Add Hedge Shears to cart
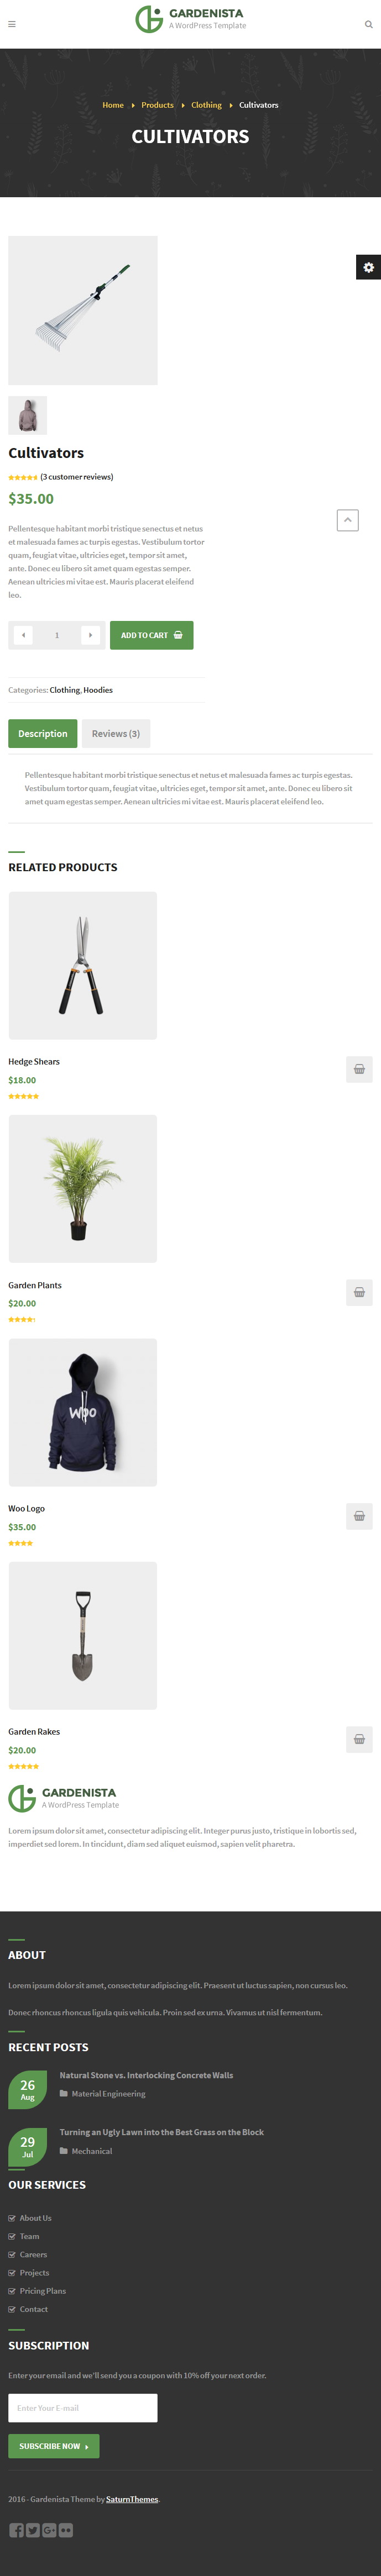Screen dimensions: 381x2576 pyautogui.click(x=359, y=1069)
